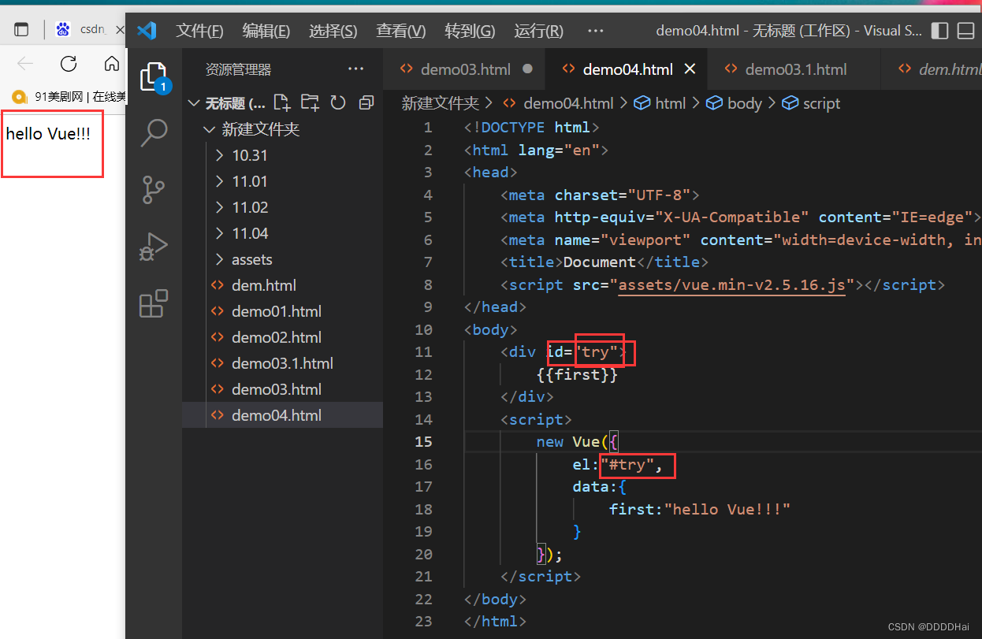The width and height of the screenshot is (982, 639).
Task: Open demo03.1.html in file explorer
Action: click(282, 363)
